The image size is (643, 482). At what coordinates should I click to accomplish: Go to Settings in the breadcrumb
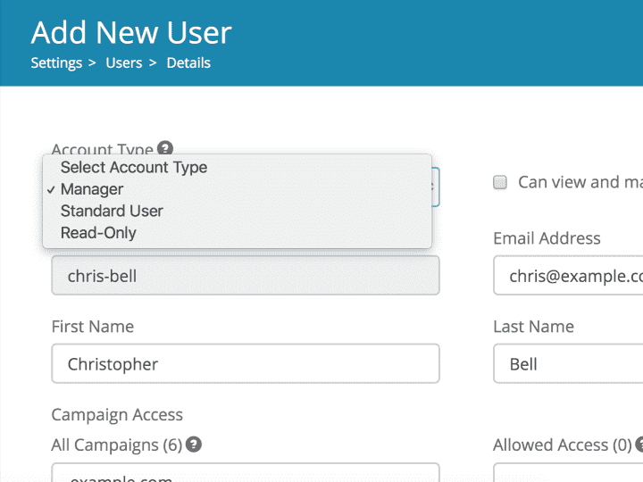[x=57, y=63]
